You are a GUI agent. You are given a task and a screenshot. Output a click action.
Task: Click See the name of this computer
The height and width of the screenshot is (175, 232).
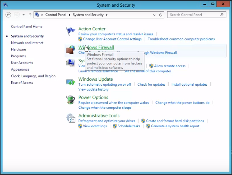(x=148, y=71)
